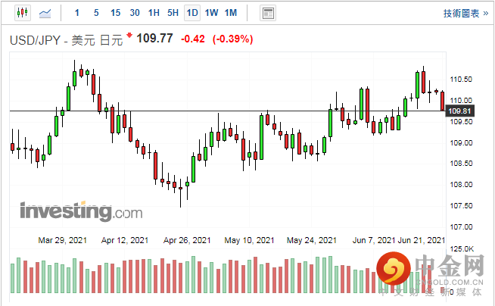Select the 5 minute timeframe
The height and width of the screenshot is (306, 495).
[x=96, y=13]
